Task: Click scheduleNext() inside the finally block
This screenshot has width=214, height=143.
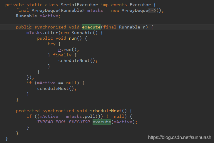Action: [x=77, y=61]
